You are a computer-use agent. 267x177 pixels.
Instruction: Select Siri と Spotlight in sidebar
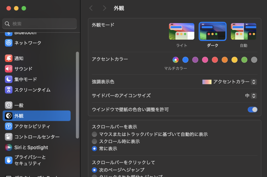[x=37, y=147]
